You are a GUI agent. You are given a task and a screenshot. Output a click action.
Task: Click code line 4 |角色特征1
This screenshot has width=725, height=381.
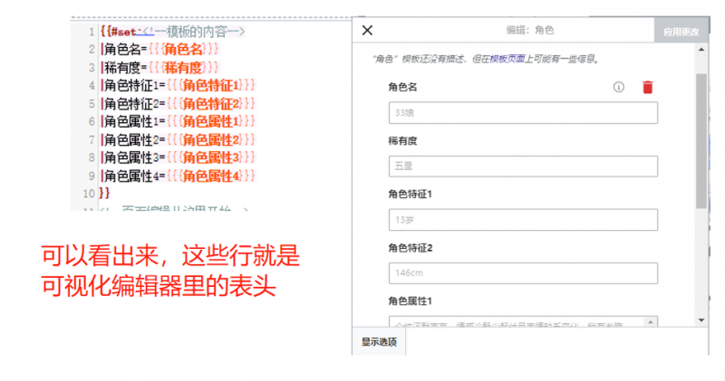[x=178, y=85]
